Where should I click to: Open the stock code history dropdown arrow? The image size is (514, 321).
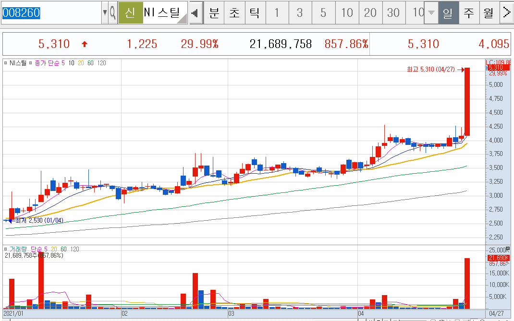(105, 13)
